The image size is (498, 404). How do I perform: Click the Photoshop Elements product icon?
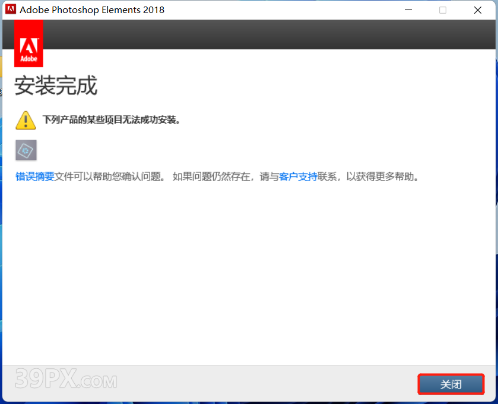point(26,150)
